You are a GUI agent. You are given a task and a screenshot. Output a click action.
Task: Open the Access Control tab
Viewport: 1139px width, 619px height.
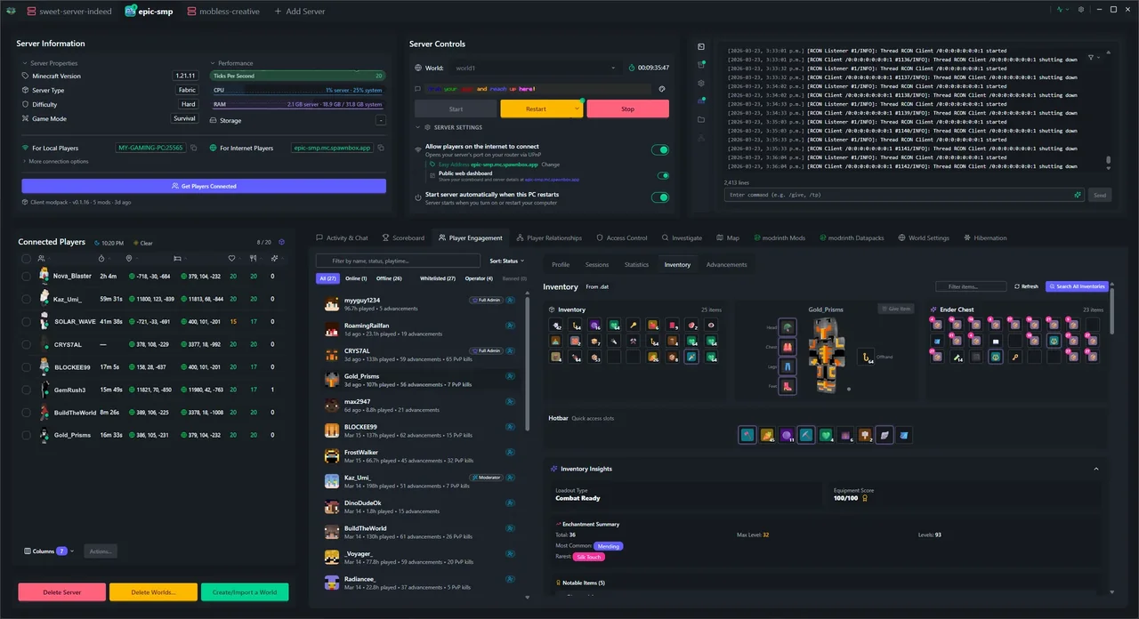click(622, 237)
